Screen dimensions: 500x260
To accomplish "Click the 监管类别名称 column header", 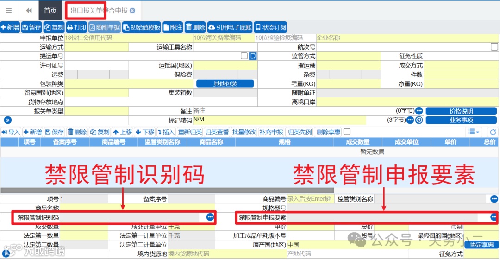I will tap(162, 142).
